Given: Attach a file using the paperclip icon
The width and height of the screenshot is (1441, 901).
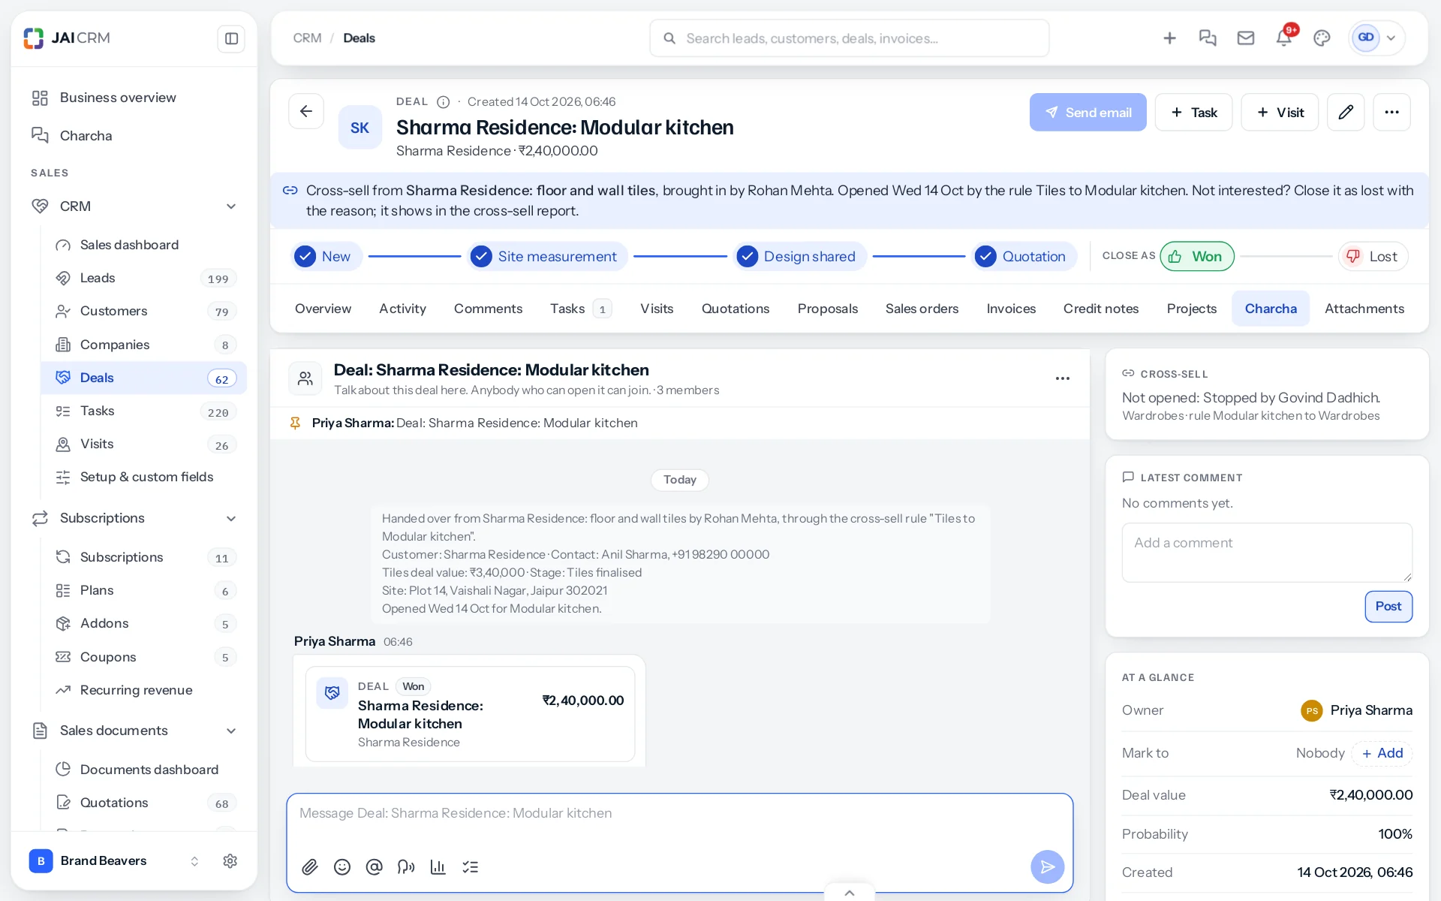Looking at the screenshot, I should point(310,867).
